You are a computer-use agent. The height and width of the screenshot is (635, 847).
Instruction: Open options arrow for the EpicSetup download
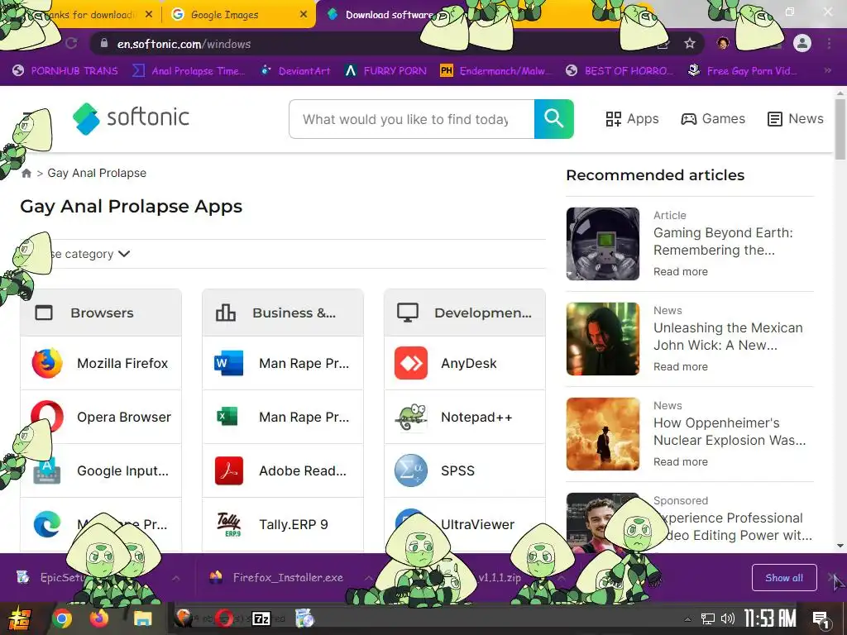176,578
